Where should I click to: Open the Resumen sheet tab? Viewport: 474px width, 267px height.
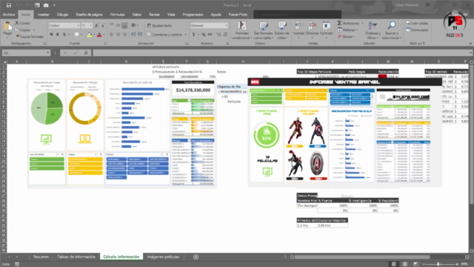coord(41,257)
